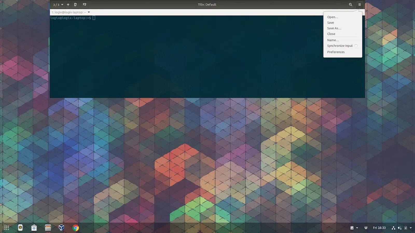The image size is (415, 233).
Task: Open the terminal title dropdown arrow
Action: point(89,12)
